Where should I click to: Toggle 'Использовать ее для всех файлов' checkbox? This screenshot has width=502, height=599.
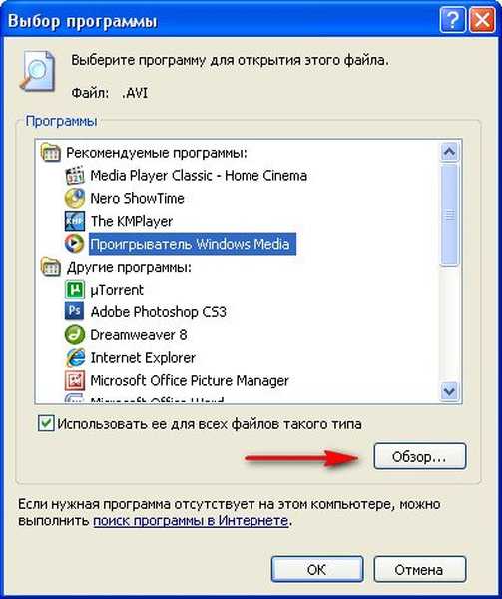(46, 423)
